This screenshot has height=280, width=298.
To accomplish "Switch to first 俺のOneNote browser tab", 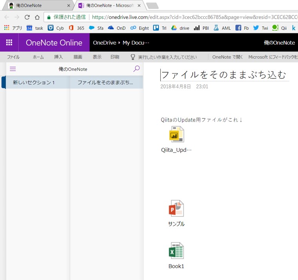I will pos(37,5).
